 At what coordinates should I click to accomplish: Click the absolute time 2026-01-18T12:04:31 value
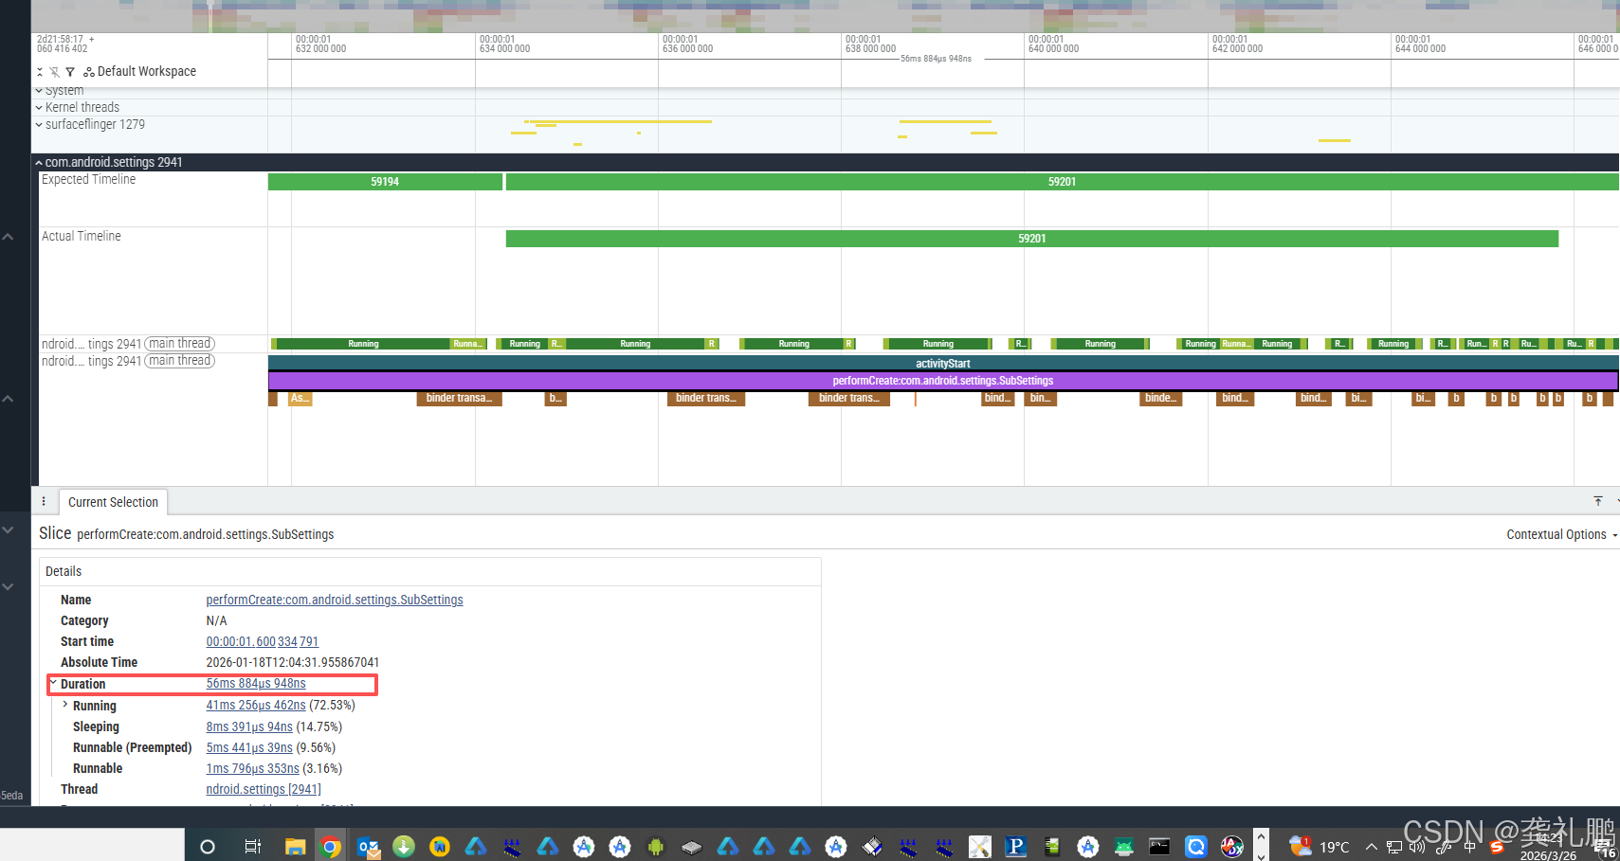(293, 663)
